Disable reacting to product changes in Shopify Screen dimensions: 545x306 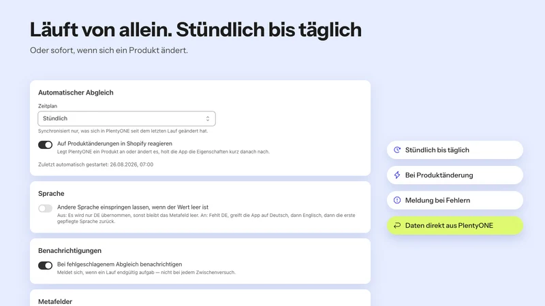coord(45,145)
